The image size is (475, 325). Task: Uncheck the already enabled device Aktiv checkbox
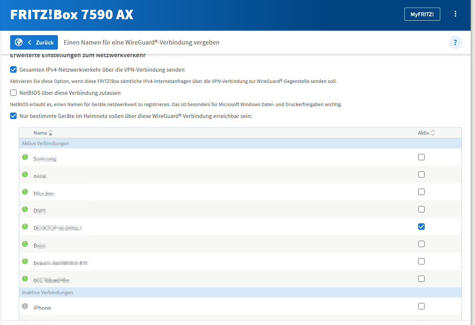pyautogui.click(x=421, y=227)
